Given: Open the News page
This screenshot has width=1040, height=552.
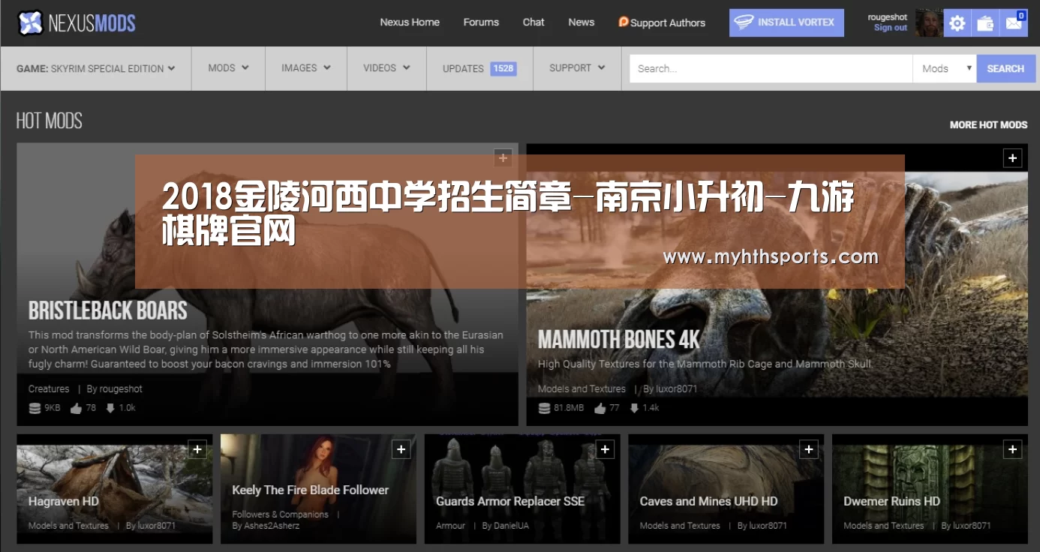Looking at the screenshot, I should 581,22.
